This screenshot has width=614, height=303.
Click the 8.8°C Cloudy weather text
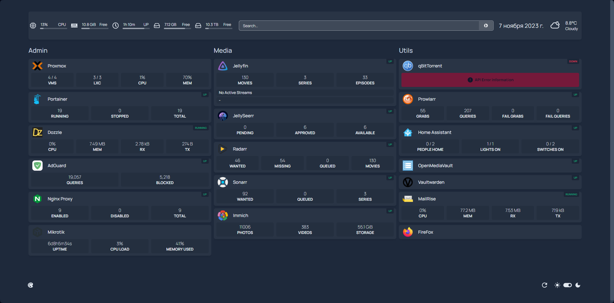[x=571, y=26]
